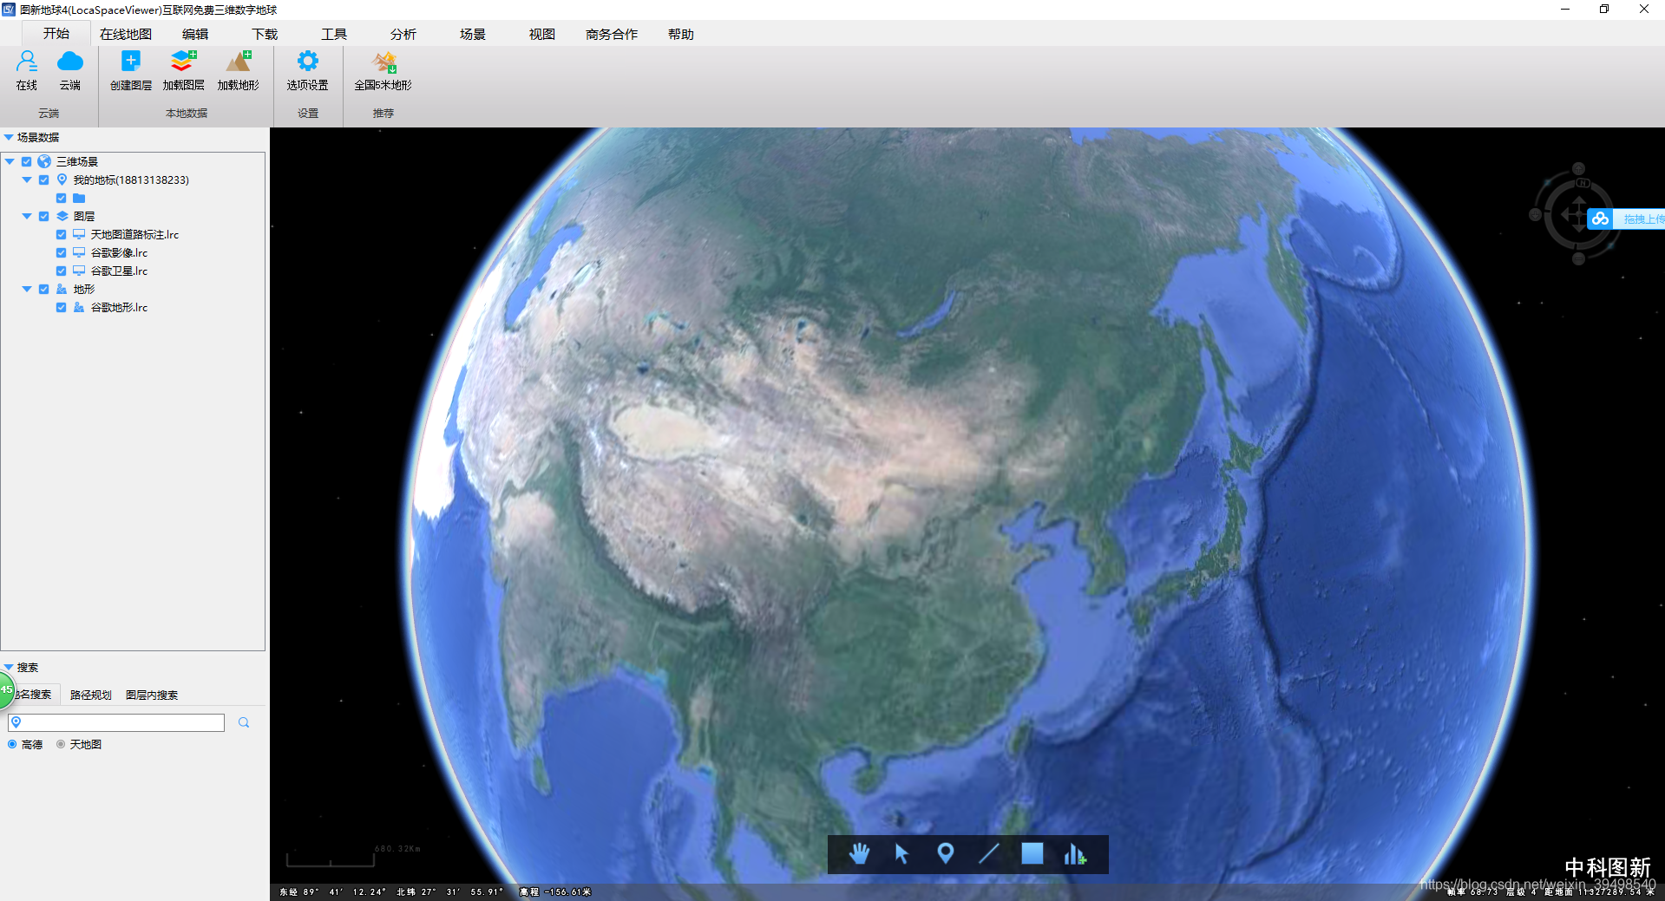This screenshot has height=901, width=1665.
Task: Select the 天地图道路标注.lrc layer row
Action: click(x=134, y=234)
